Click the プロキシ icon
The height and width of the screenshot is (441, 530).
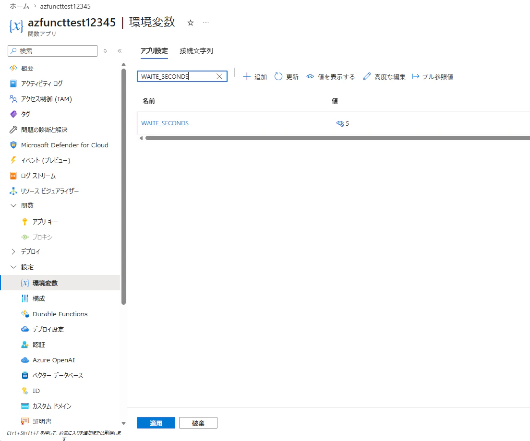[24, 237]
